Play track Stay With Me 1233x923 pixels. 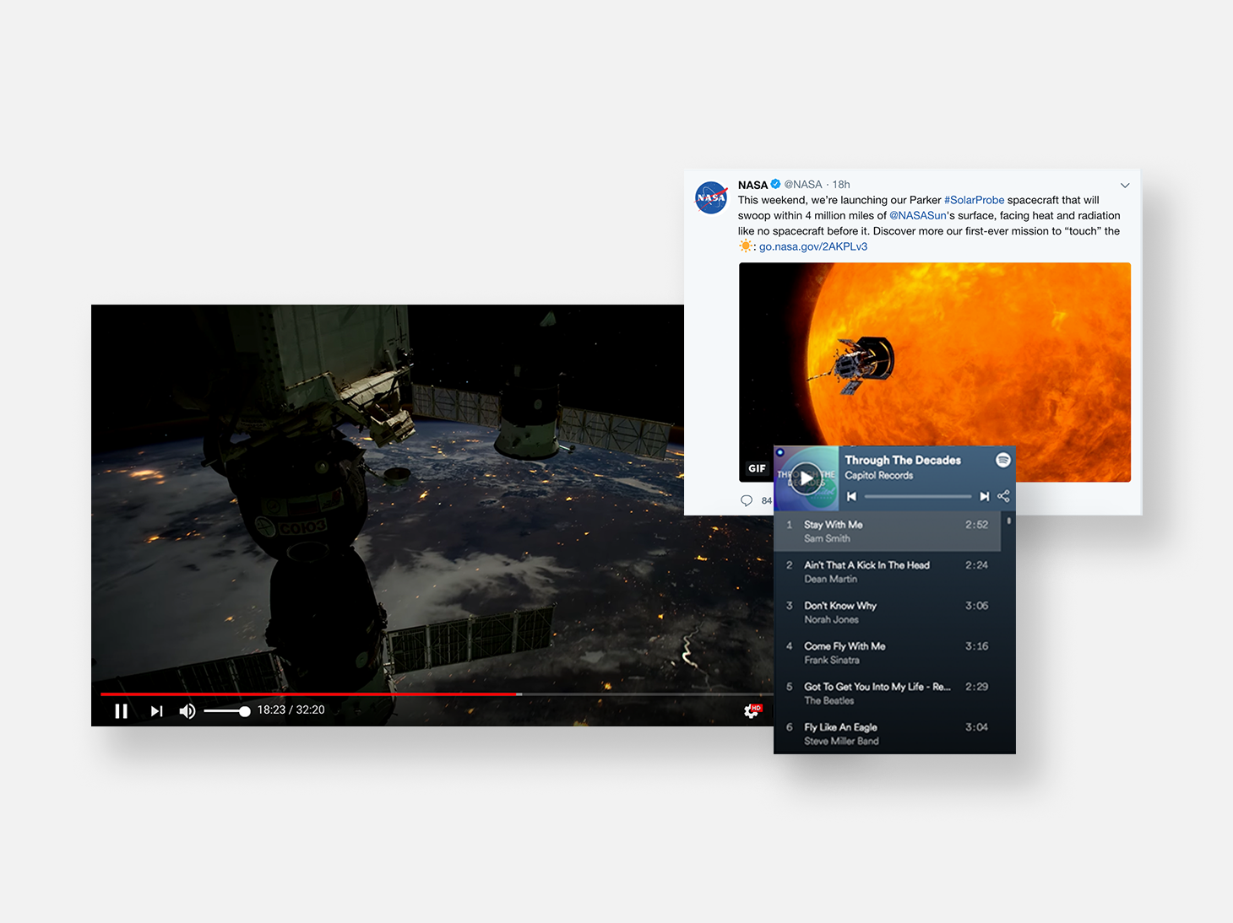coord(888,532)
